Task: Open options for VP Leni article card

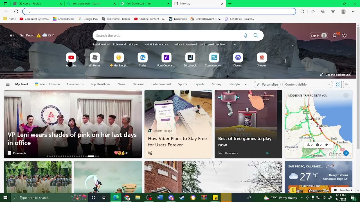Action: coord(134,153)
